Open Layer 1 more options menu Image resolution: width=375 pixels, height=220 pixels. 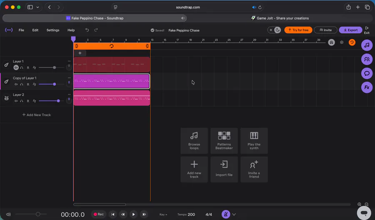[69, 61]
